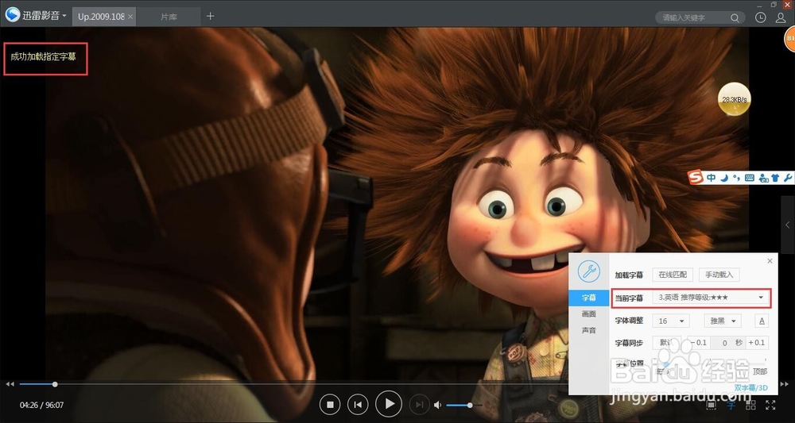Toggle Sogou moon half-width icon
795x423 pixels.
[x=725, y=178]
